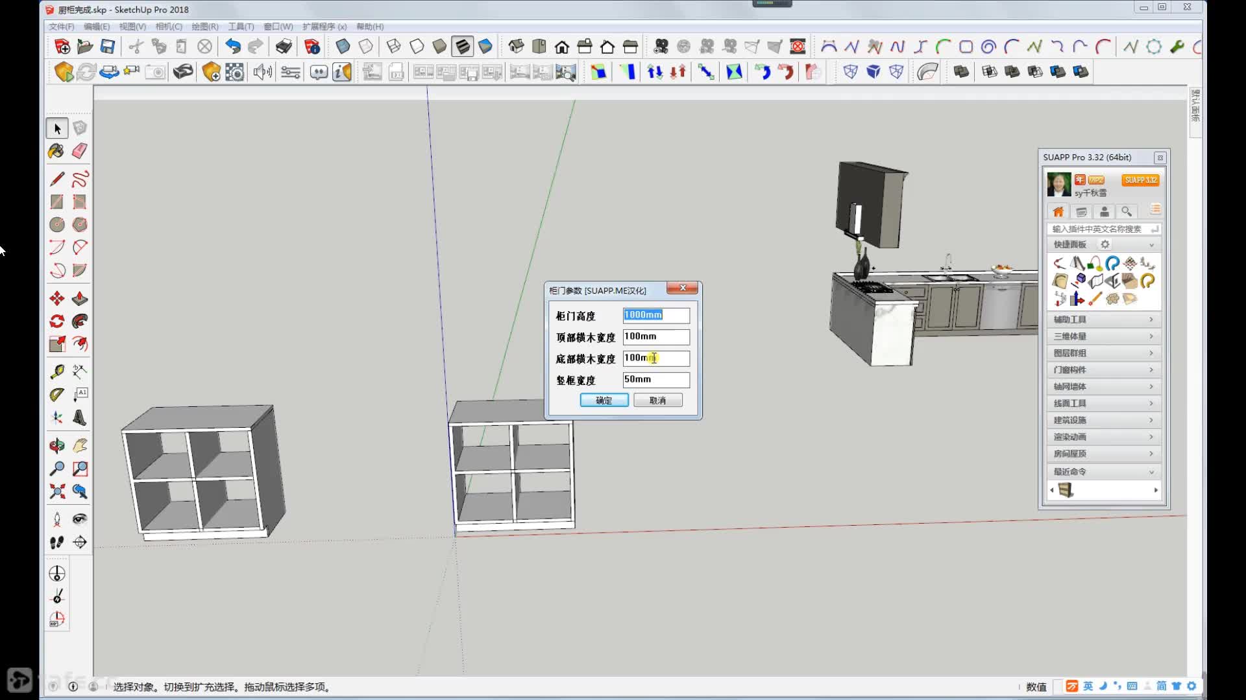
Task: Select the Eraser tool
Action: [x=80, y=151]
